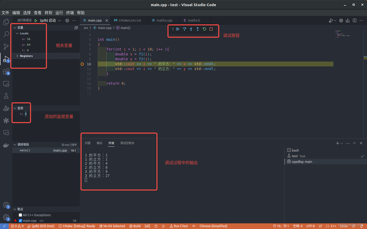Stop the debug session
This screenshot has height=229, width=367.
click(x=211, y=29)
